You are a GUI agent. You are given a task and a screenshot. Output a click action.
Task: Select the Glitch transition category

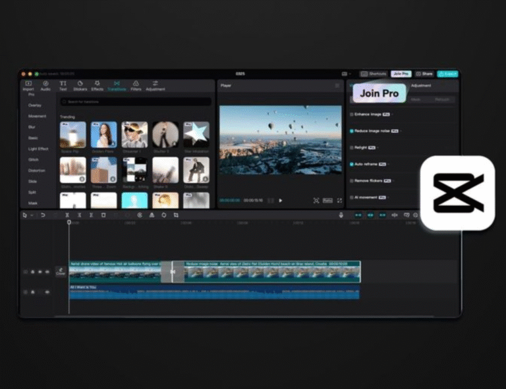pos(33,159)
